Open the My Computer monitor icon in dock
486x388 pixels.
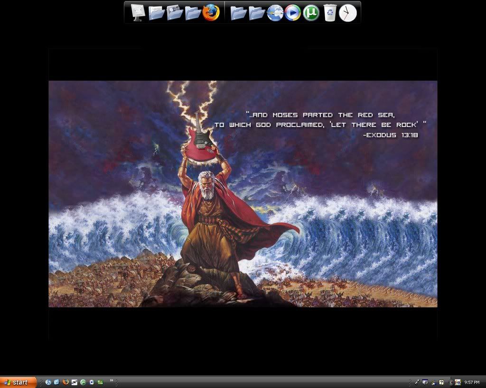pyautogui.click(x=138, y=13)
